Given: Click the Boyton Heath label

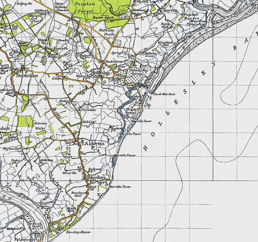Looking at the screenshot, I should pyautogui.click(x=103, y=18).
